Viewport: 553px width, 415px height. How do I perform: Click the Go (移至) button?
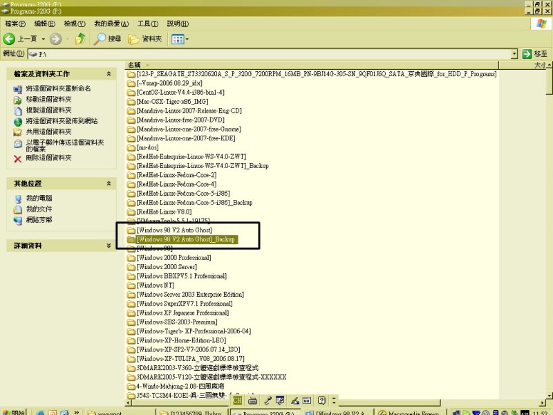click(x=534, y=54)
